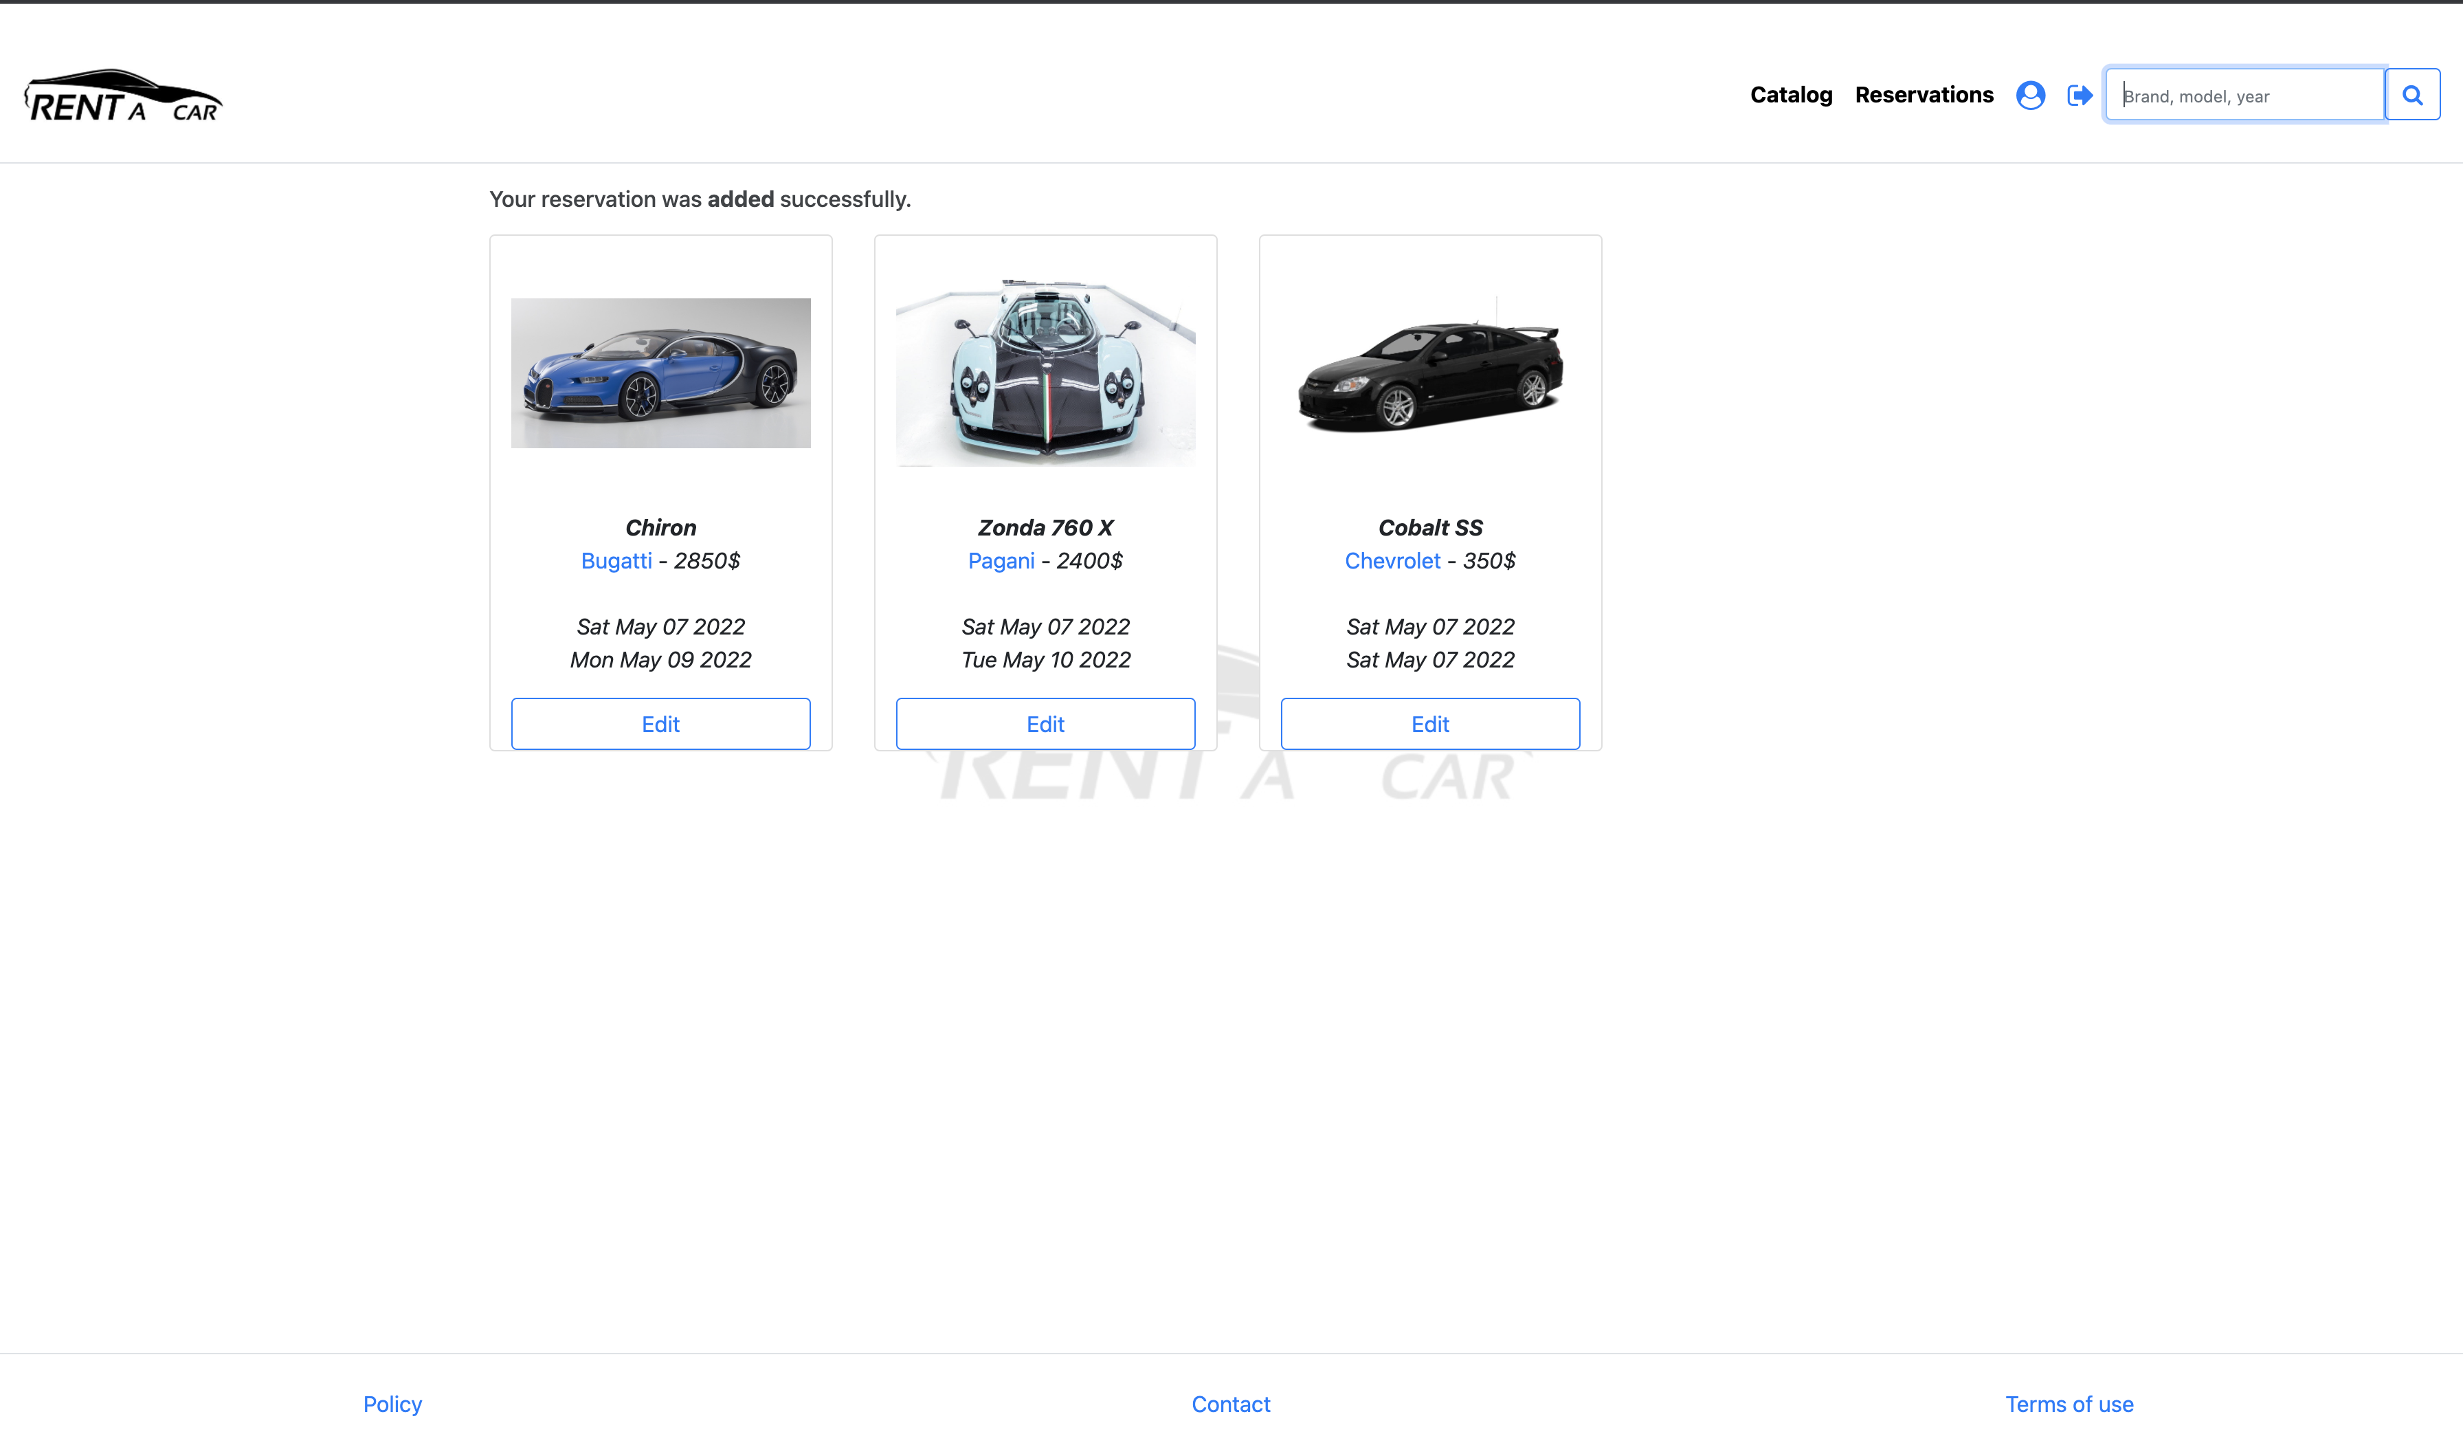Image resolution: width=2463 pixels, height=1434 pixels.
Task: Edit the Zonda 760 X reservation
Action: click(1045, 723)
